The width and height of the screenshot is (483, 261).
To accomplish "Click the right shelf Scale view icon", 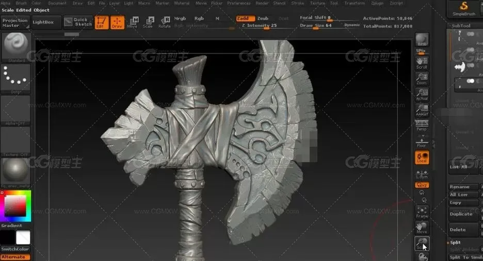I will pyautogui.click(x=422, y=243).
